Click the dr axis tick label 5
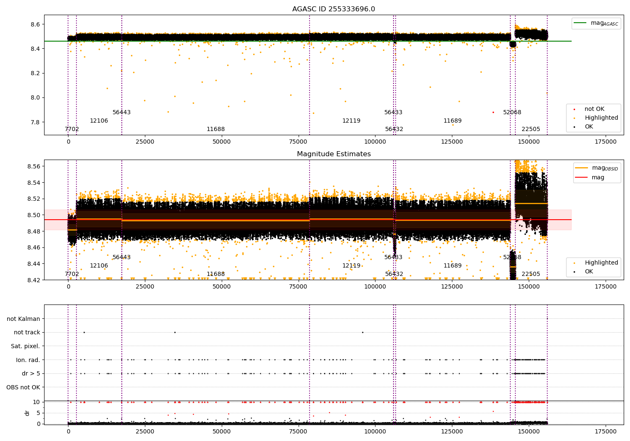This screenshot has width=630, height=441. (x=38, y=413)
